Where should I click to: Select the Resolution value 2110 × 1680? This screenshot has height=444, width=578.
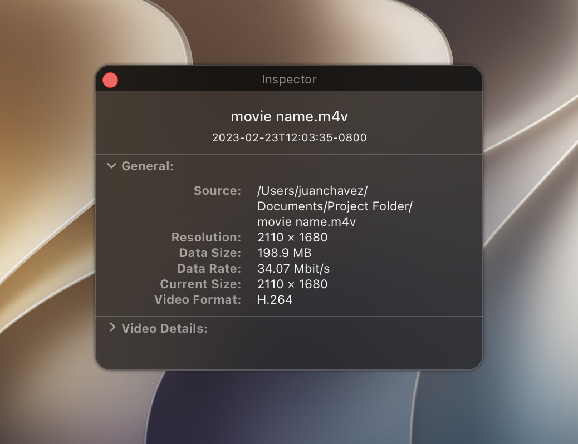[x=292, y=237]
